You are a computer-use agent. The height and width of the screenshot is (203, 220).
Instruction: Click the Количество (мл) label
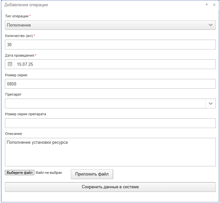click(x=19, y=36)
